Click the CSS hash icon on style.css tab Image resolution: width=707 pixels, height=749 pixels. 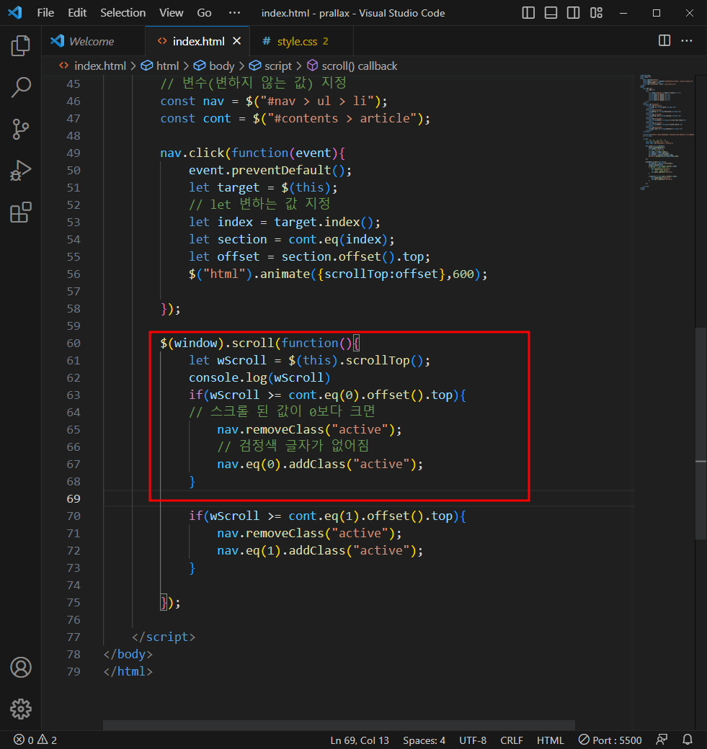(x=266, y=41)
